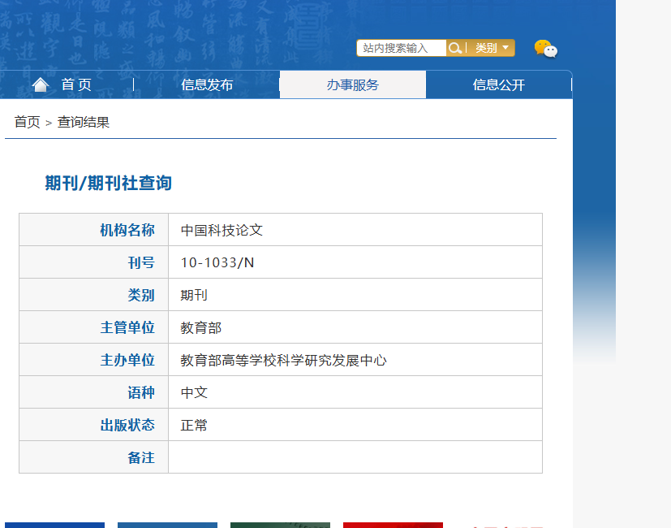Screen dimensions: 671x528
Task: Click the 教育部高等学校科学研究发展中心 sponsor cell
Action: tap(355, 360)
